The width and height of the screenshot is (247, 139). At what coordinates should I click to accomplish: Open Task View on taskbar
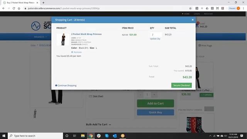coord(74,136)
